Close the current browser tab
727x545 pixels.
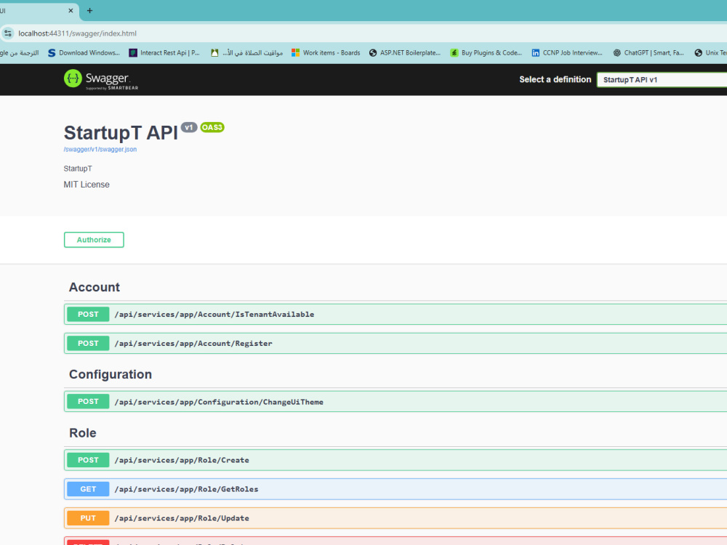click(x=71, y=10)
